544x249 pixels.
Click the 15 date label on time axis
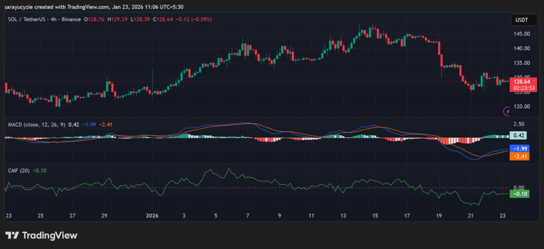(375, 216)
